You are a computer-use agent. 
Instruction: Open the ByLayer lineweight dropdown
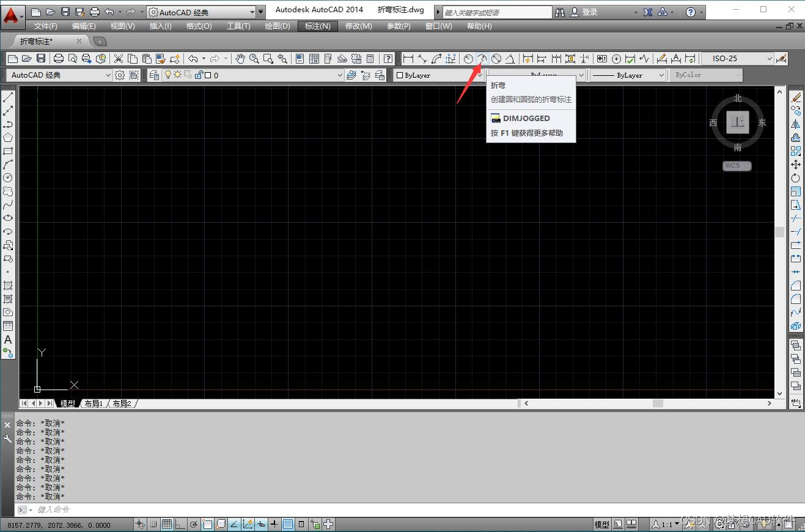click(661, 75)
